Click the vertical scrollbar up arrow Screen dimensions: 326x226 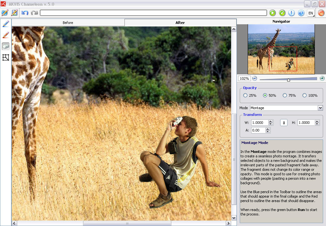click(x=234, y=29)
